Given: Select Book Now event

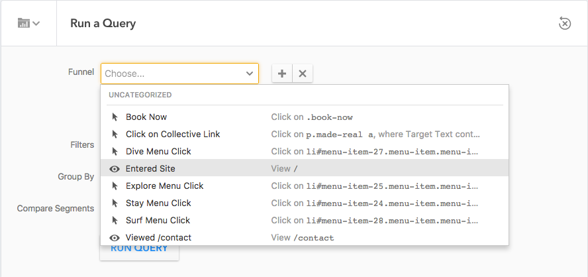Looking at the screenshot, I should coord(146,117).
